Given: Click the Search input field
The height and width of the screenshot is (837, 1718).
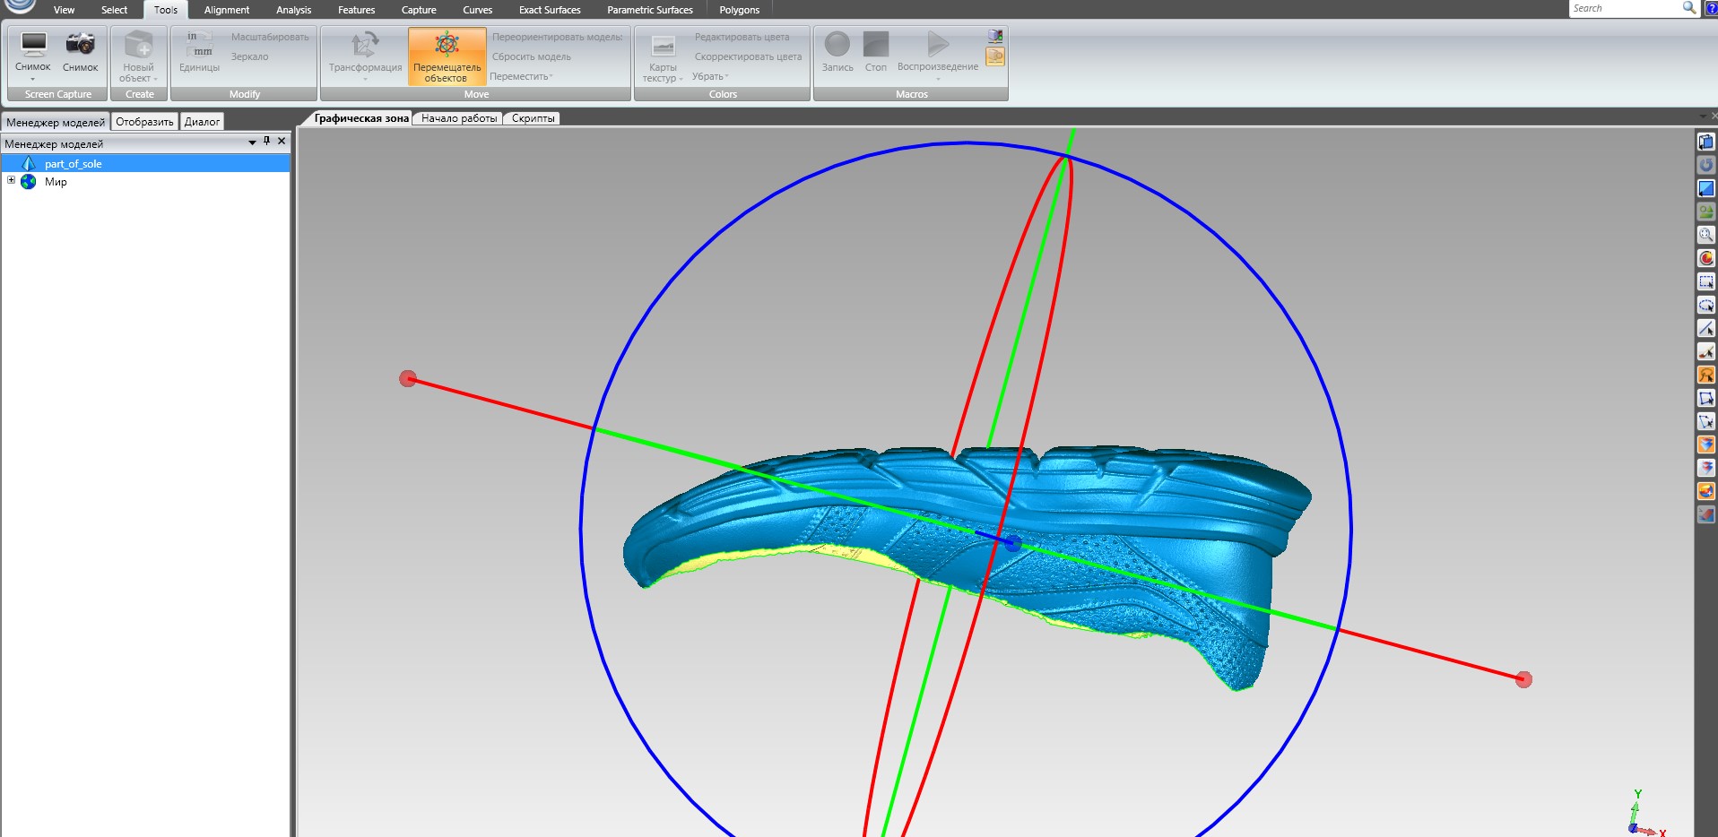Looking at the screenshot, I should point(1625,8).
